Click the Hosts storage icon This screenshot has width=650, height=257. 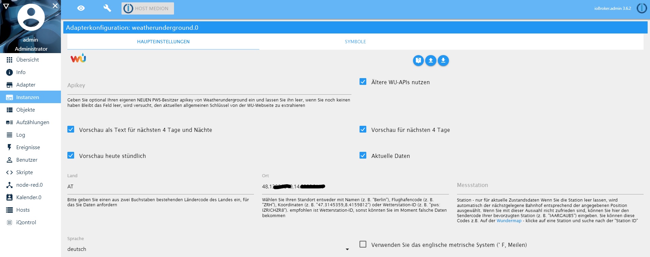pyautogui.click(x=9, y=210)
